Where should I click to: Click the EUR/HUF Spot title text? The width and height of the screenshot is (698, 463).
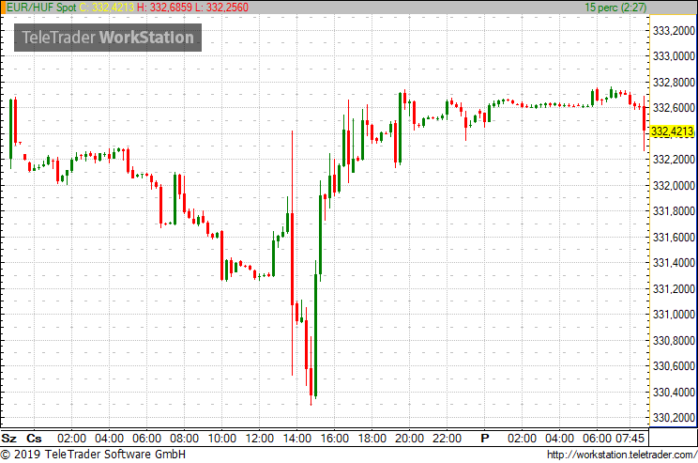coord(41,8)
